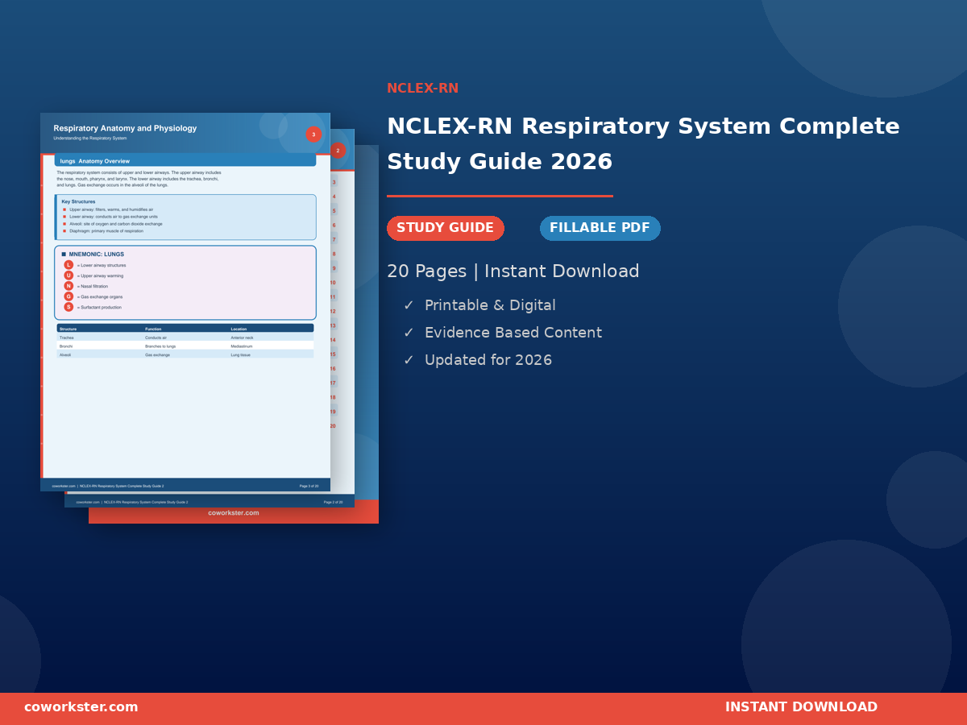Viewport: 967px width, 725px height.
Task: Click the 'Diaphragm: primary muscle' bullet
Action: 106,231
